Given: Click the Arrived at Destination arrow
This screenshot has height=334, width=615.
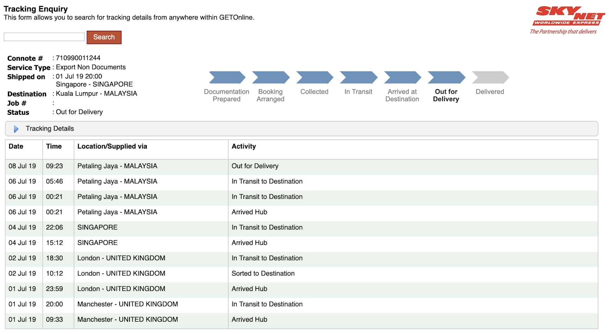Looking at the screenshot, I should (402, 78).
